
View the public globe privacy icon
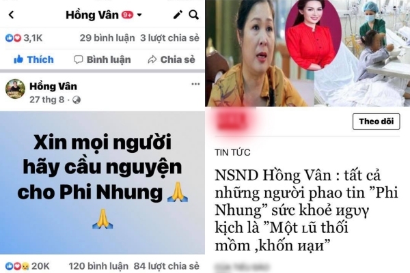click(77, 100)
